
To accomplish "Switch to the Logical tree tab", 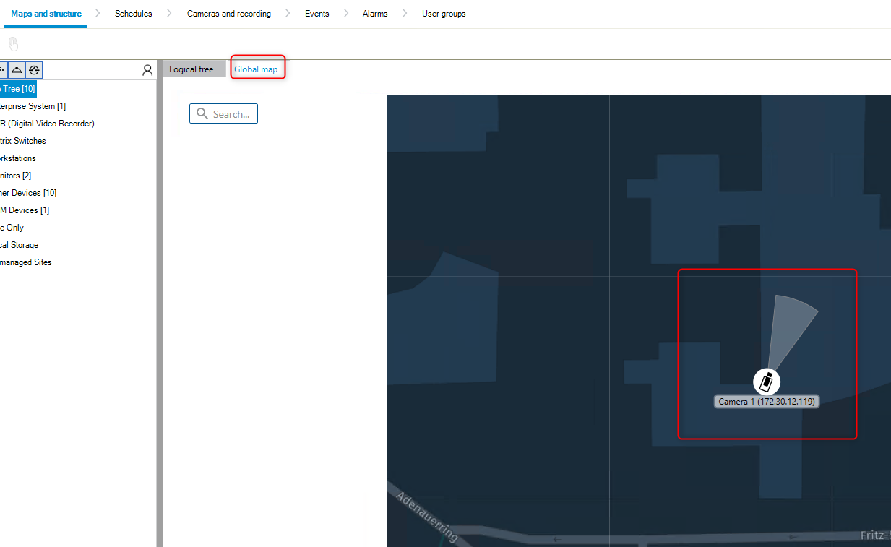I will [191, 69].
